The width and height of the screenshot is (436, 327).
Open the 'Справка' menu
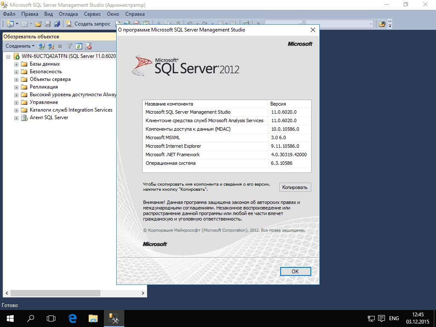pyautogui.click(x=135, y=14)
